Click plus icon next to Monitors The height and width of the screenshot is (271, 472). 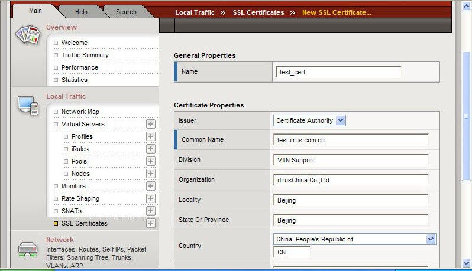click(x=151, y=186)
